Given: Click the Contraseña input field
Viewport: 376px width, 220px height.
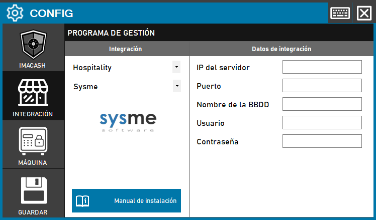Looking at the screenshot, I should [x=322, y=141].
